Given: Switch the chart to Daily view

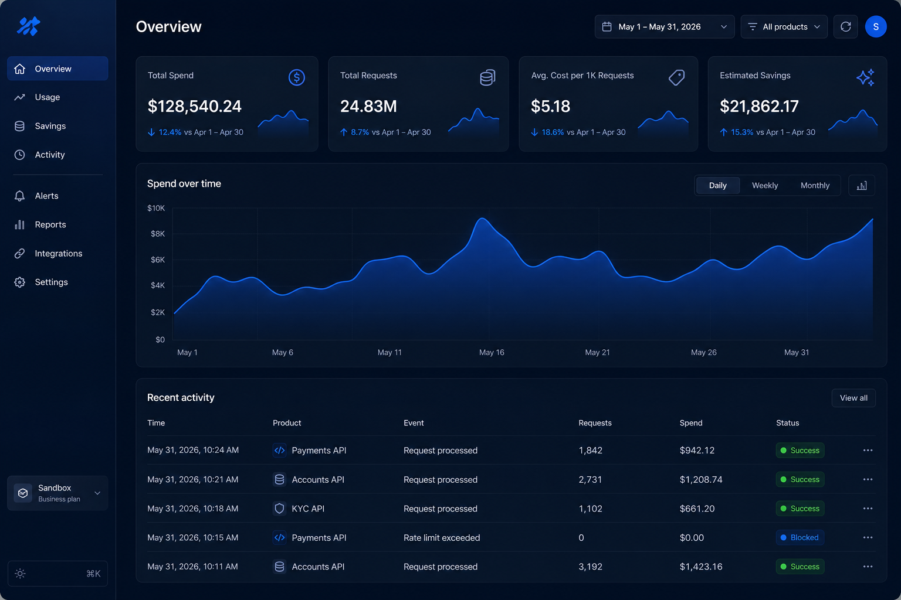Looking at the screenshot, I should pos(718,185).
